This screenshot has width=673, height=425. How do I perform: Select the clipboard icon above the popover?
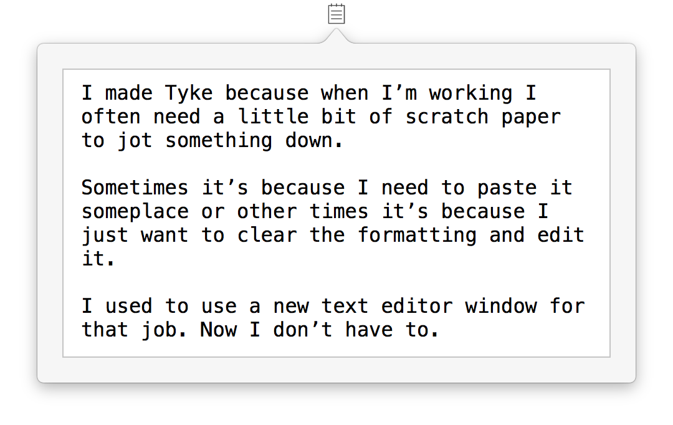point(336,13)
